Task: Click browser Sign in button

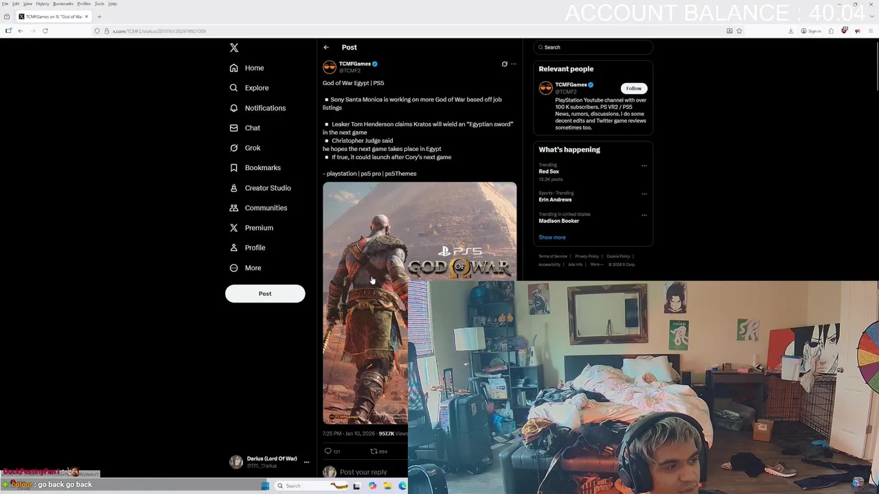Action: click(x=811, y=31)
